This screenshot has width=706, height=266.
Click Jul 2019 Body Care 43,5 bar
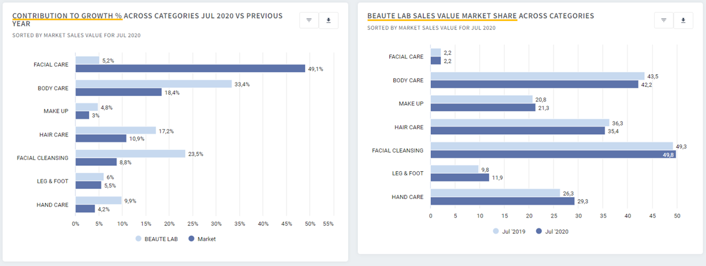click(537, 76)
